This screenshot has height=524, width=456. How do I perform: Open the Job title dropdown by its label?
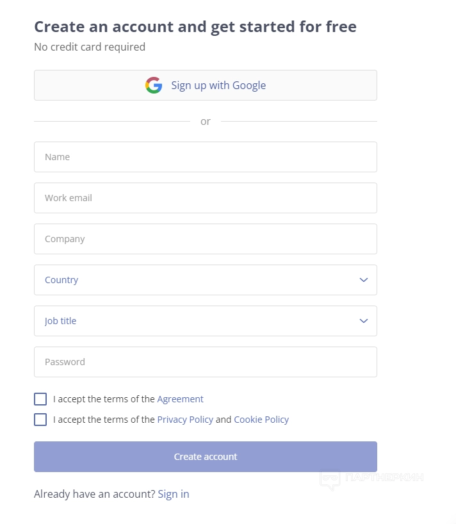60,321
